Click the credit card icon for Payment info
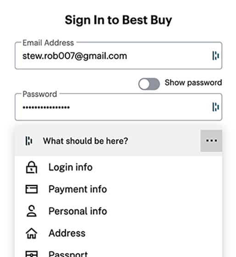This screenshot has width=236, height=257. point(32,189)
